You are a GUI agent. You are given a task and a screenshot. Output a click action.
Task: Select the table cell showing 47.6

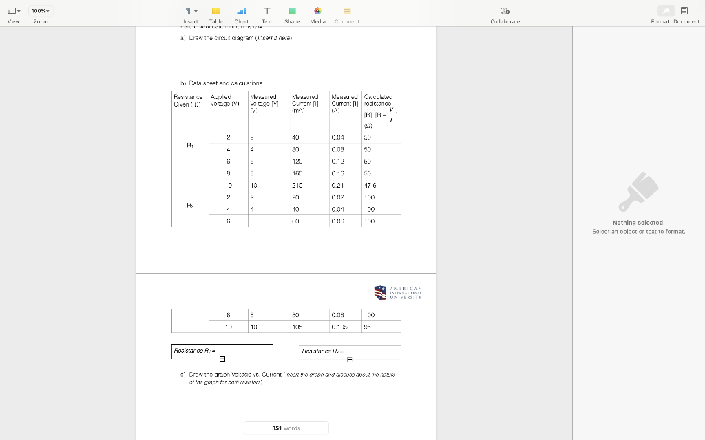(x=372, y=185)
